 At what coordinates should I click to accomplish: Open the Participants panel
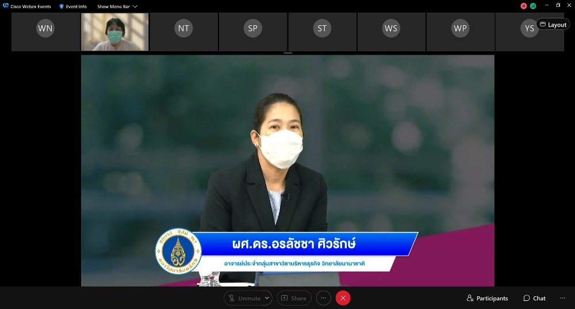[487, 298]
